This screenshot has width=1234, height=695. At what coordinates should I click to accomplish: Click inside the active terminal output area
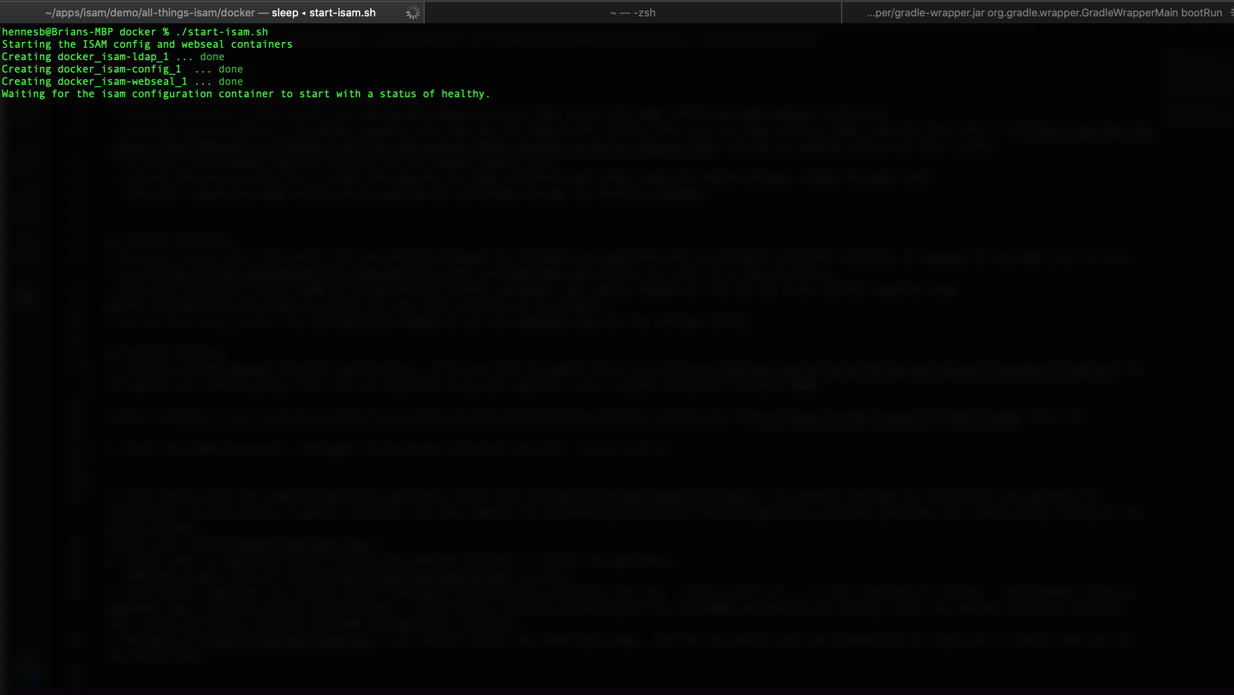pos(617,335)
